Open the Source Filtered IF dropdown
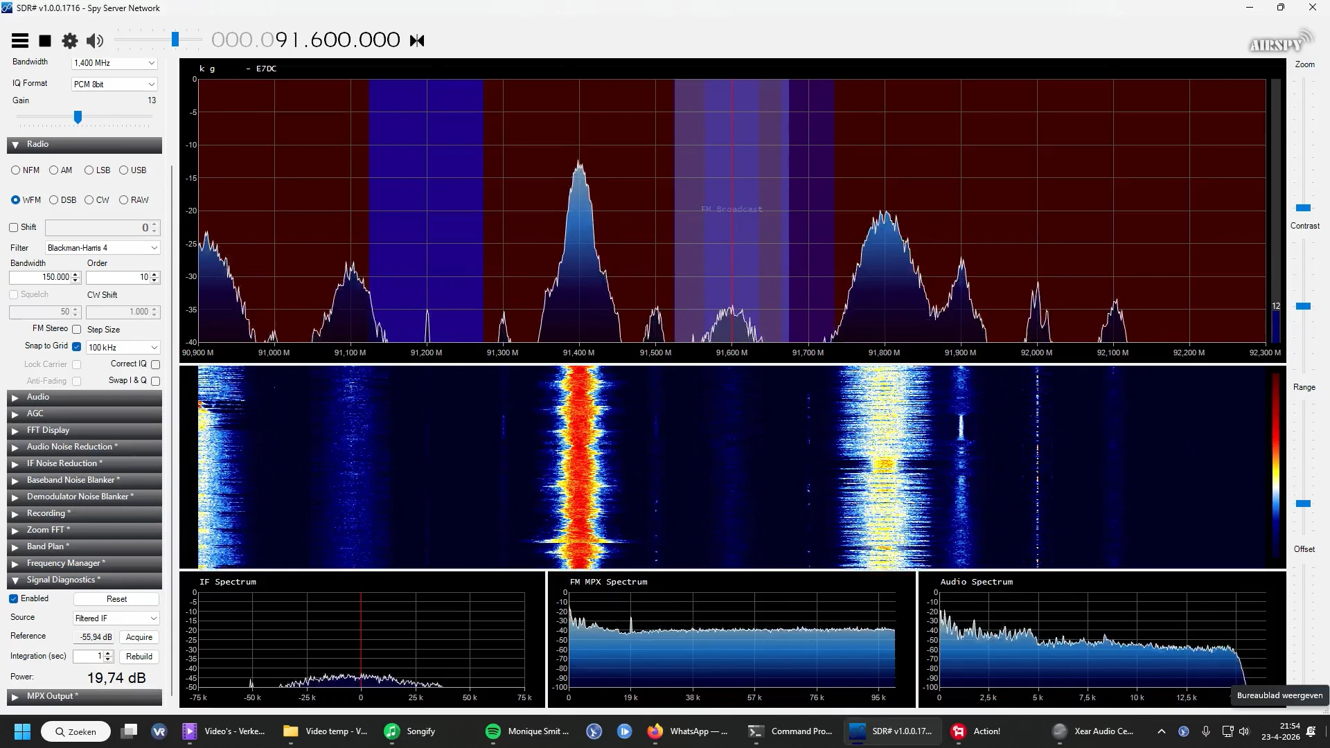Screen dimensions: 1330x748 (116, 618)
